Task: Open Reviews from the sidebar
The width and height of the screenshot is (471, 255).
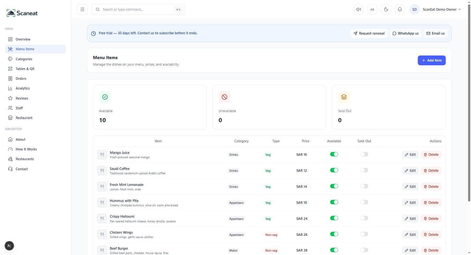Action: 35,98
